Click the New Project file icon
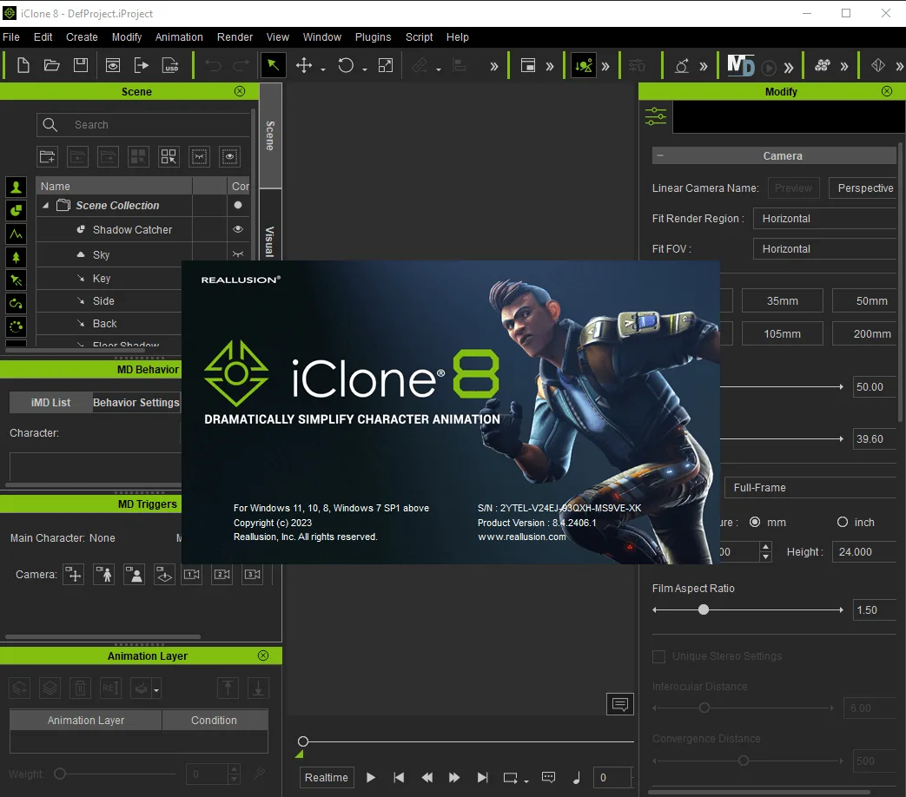Viewport: 906px width, 797px height. 23,65
